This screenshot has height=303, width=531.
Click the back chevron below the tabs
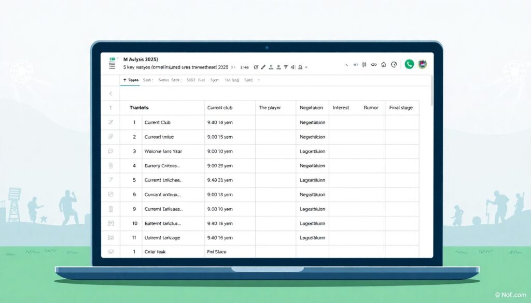(x=110, y=94)
